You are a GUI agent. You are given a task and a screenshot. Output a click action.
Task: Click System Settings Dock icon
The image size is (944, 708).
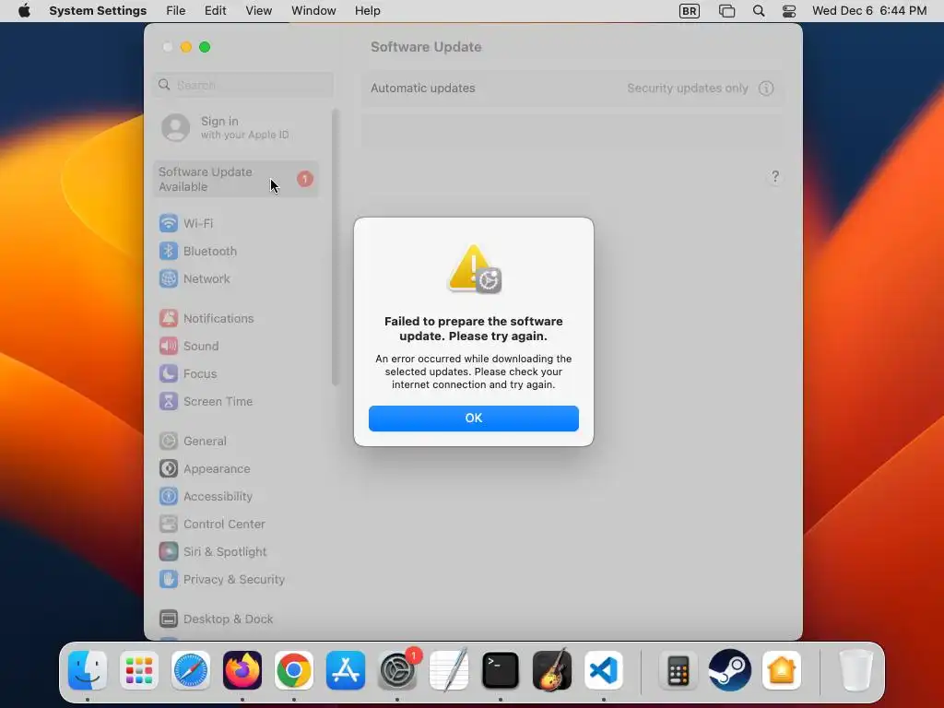(x=397, y=670)
